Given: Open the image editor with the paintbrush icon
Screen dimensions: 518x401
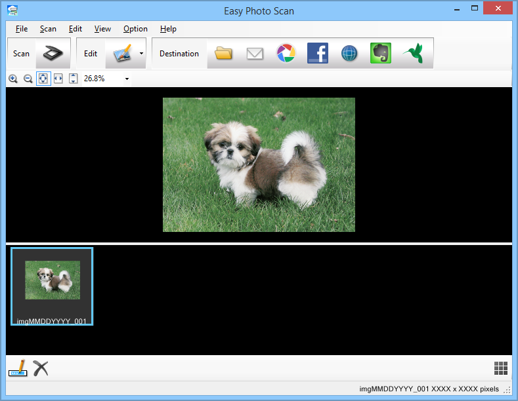Looking at the screenshot, I should pos(122,54).
